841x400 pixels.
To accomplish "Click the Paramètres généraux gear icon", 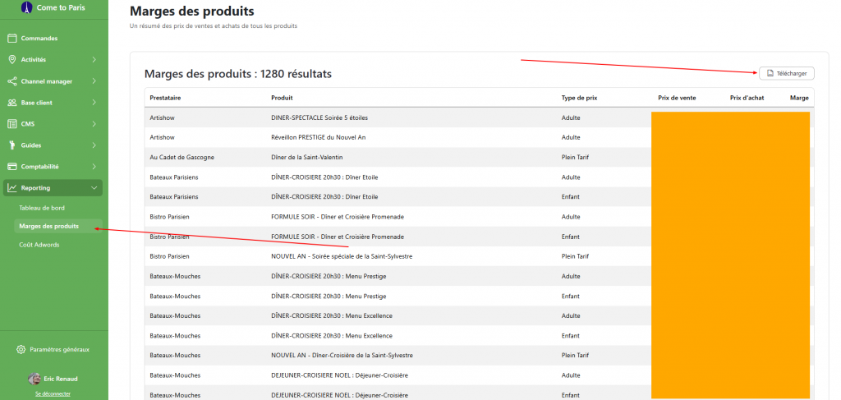I will 21,349.
